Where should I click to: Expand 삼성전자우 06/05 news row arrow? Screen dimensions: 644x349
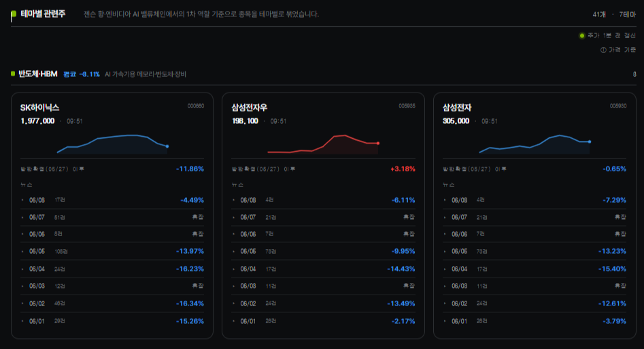tap(234, 251)
